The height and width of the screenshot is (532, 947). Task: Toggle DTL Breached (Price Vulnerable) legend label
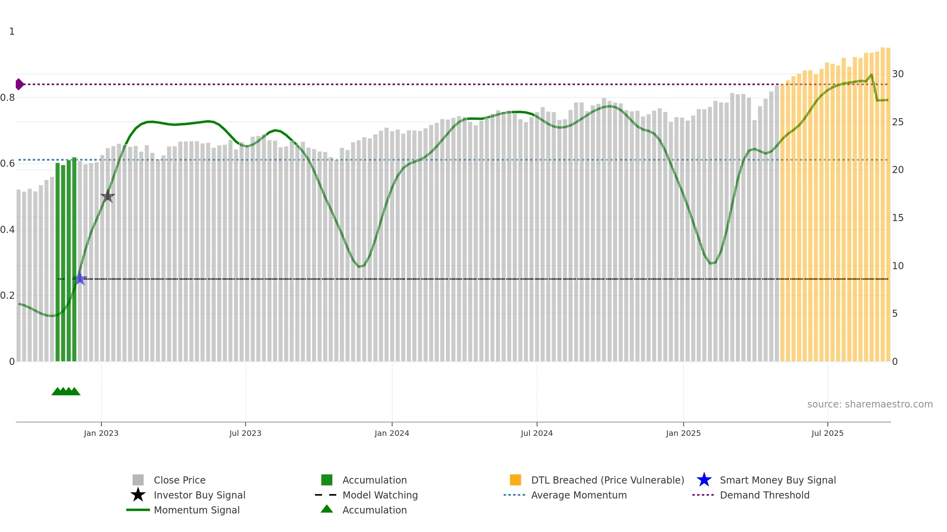point(608,480)
